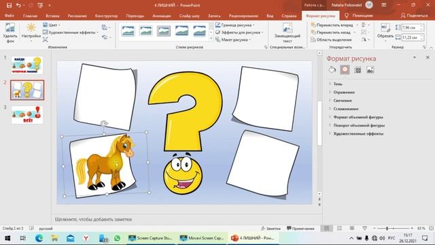
Task: Click the zoom slider in status bar
Action: (x=394, y=229)
